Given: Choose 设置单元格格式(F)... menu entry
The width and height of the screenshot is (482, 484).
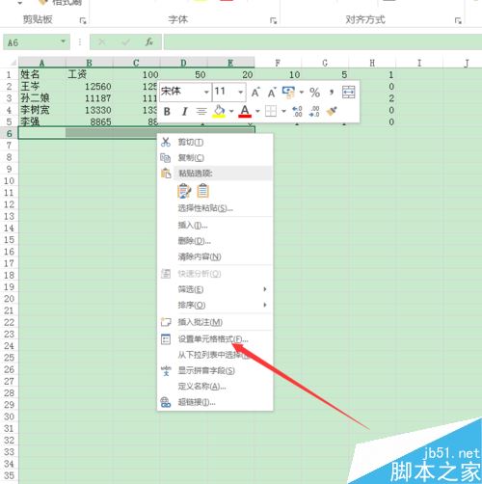Looking at the screenshot, I should point(215,339).
